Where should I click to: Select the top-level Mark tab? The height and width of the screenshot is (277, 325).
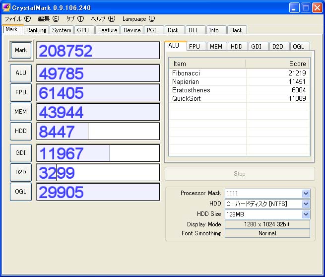coord(13,29)
